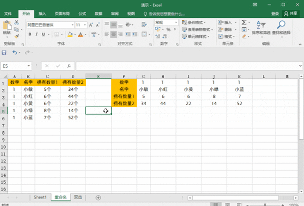Open the font size dropdown
Image resolution: width=304 pixels, height=206 pixels.
coord(84,25)
